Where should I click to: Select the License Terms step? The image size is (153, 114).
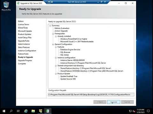(x=24, y=24)
